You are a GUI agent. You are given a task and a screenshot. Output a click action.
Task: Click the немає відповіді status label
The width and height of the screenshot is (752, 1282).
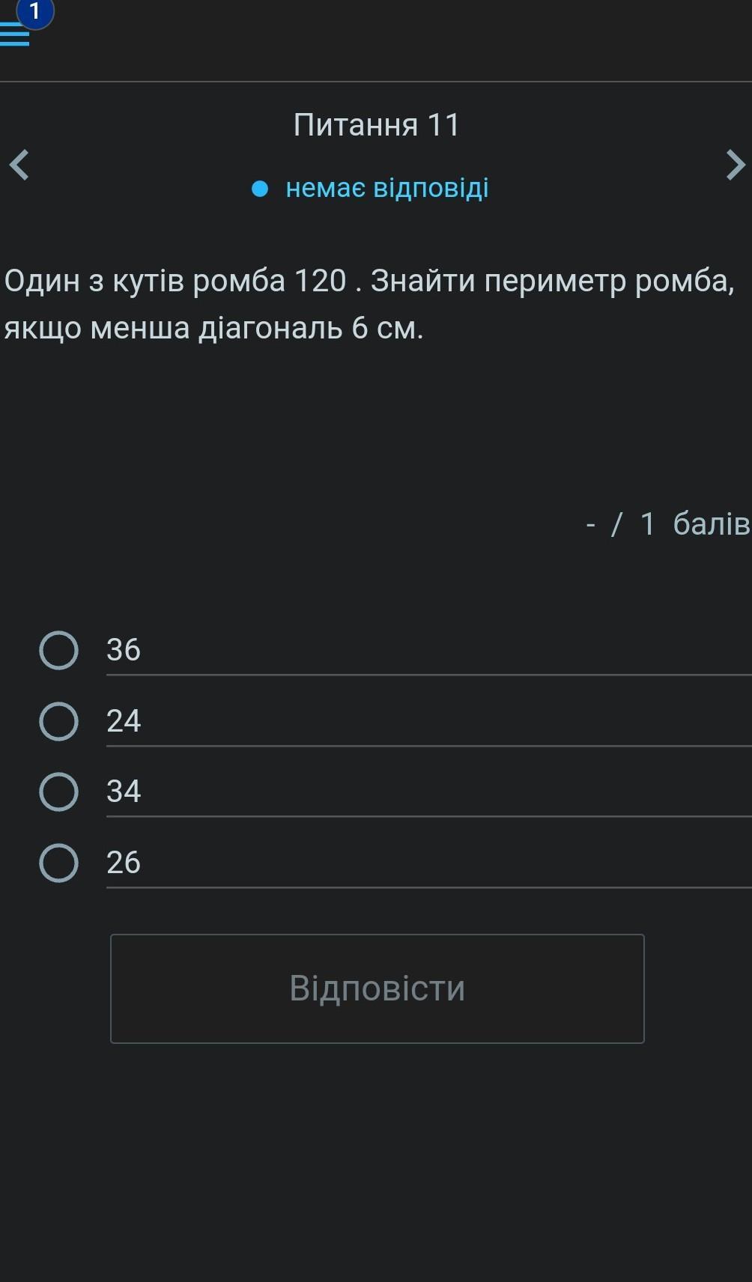pyautogui.click(x=386, y=188)
